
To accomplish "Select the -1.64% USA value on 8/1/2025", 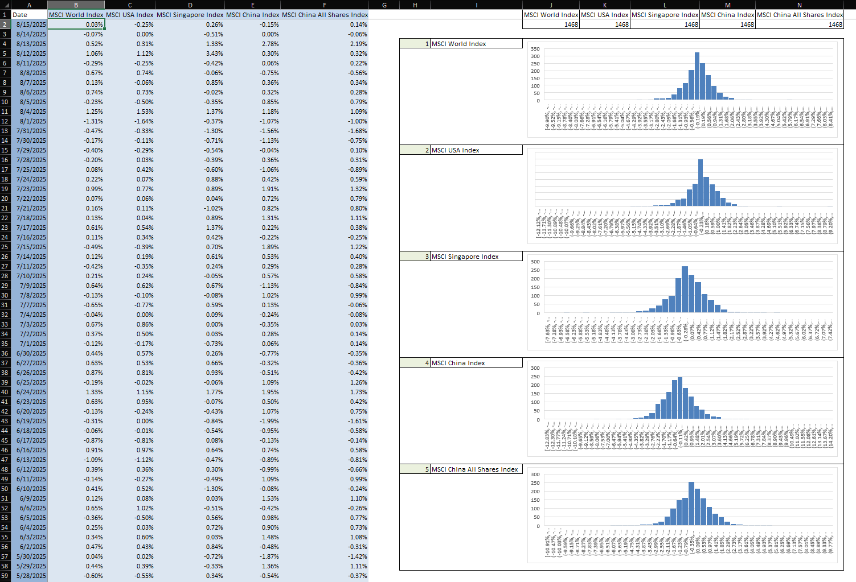I will [130, 121].
